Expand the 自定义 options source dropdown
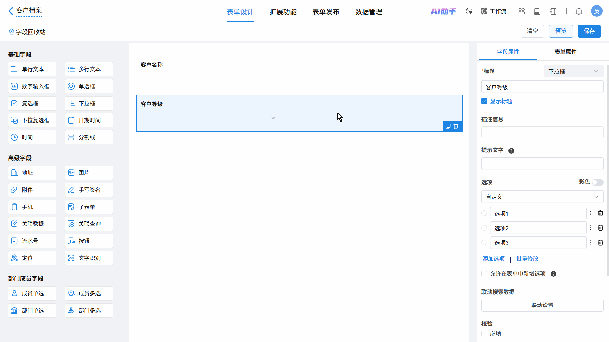This screenshot has width=609, height=342. [x=542, y=197]
